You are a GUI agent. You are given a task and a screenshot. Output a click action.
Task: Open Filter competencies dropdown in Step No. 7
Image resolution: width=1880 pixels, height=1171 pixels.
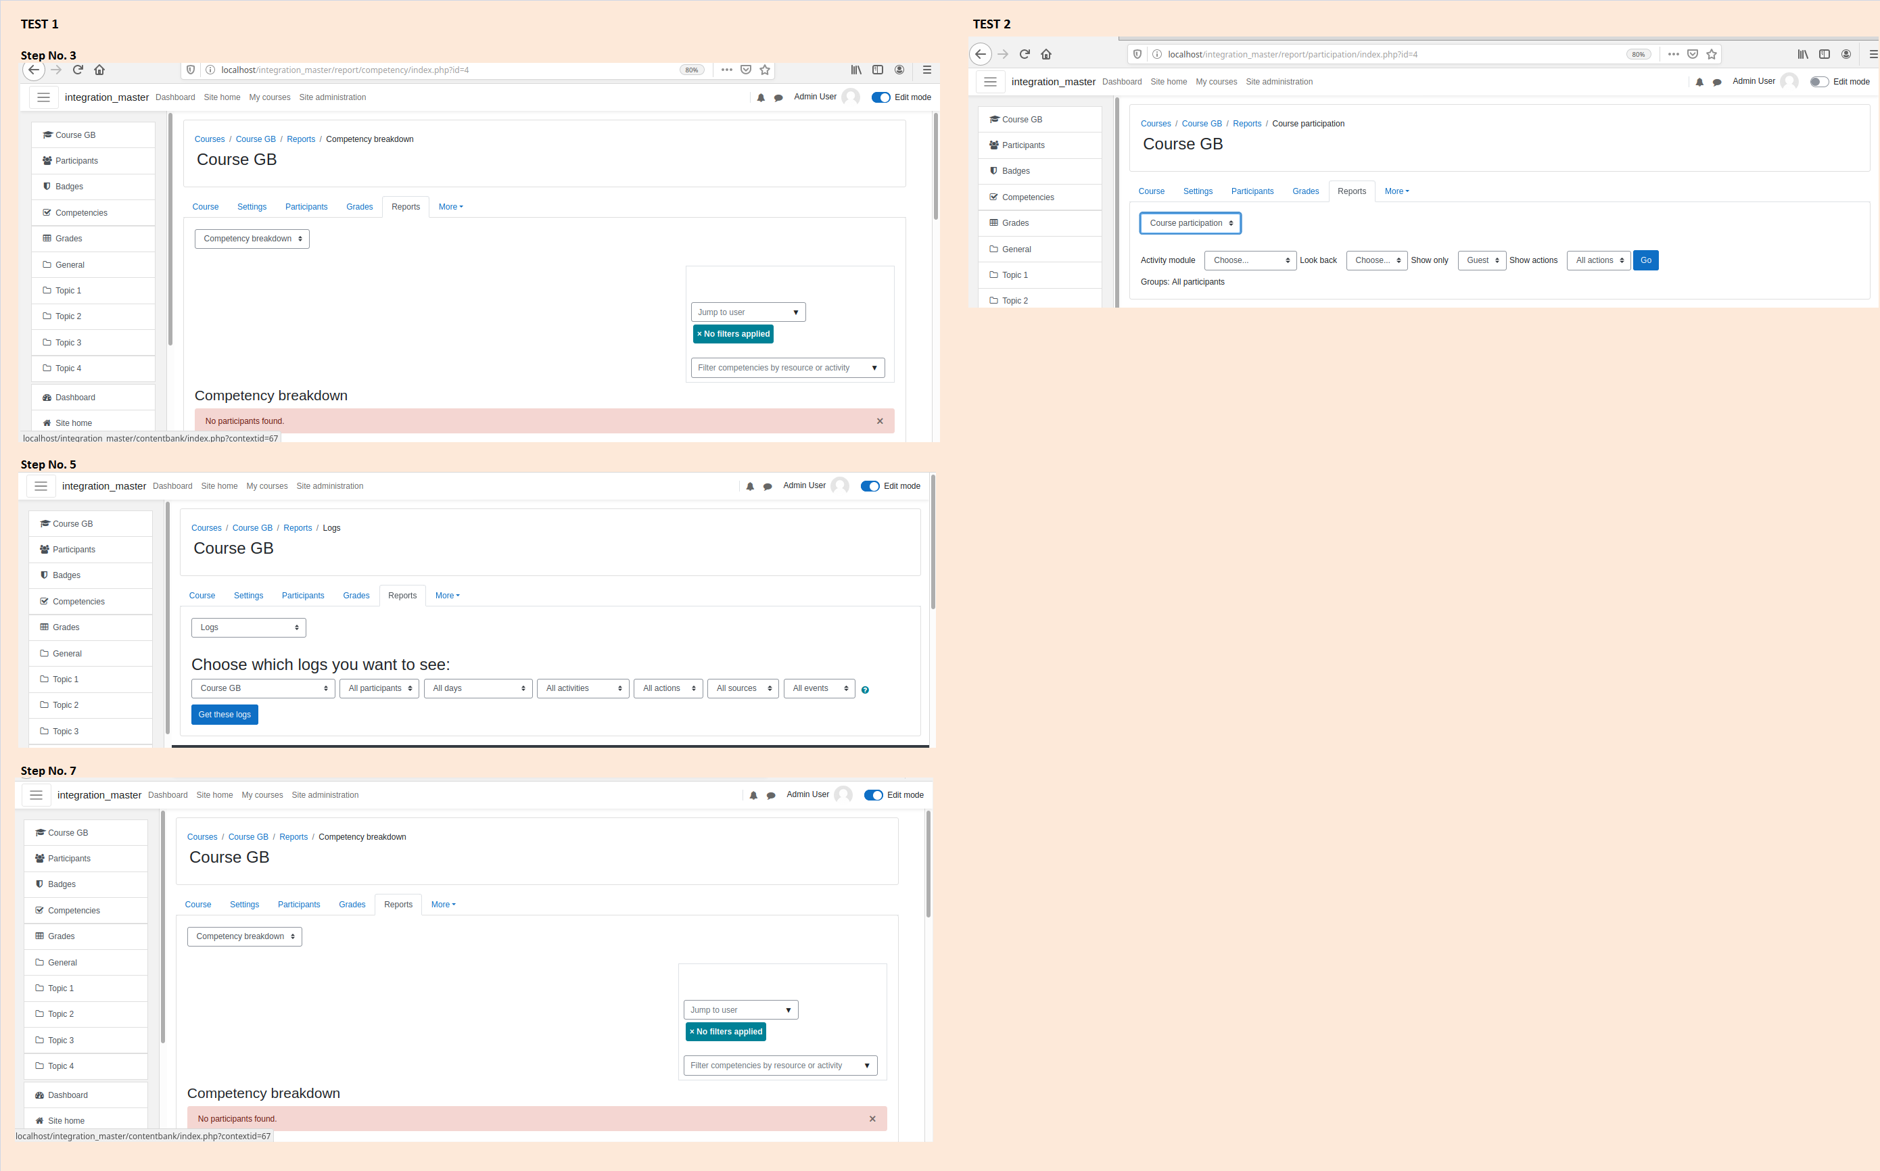[x=780, y=1066]
